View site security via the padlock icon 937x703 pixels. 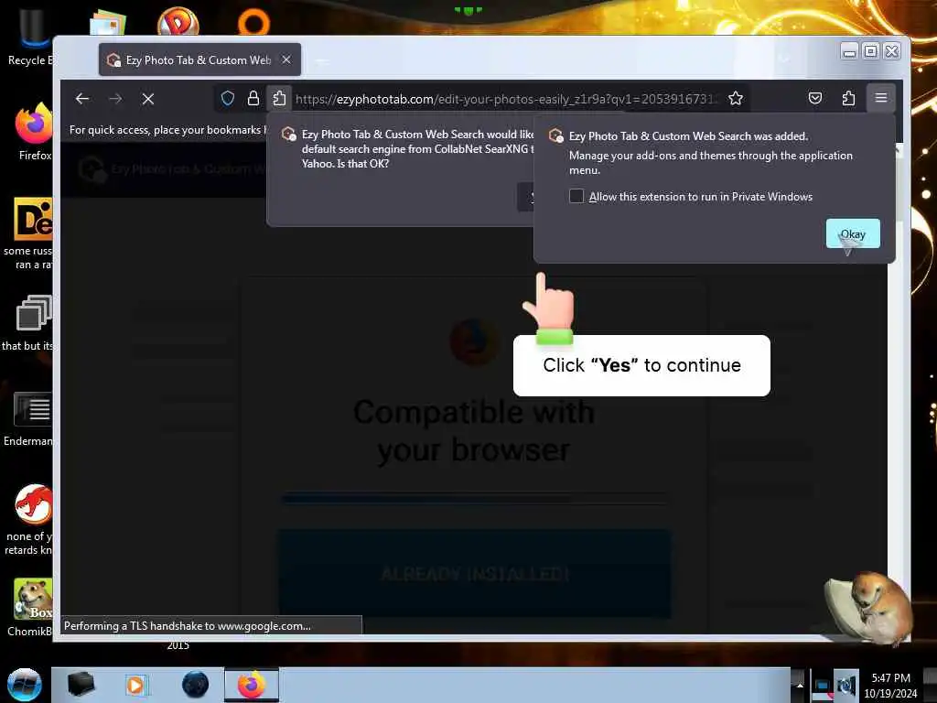pos(253,98)
